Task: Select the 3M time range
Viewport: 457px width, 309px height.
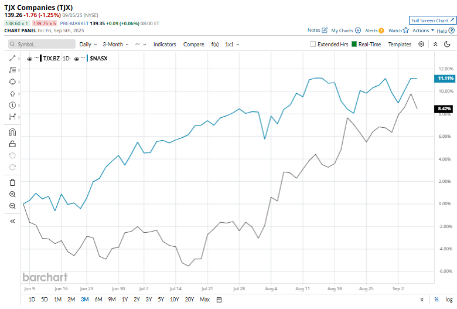Action: tap(85, 300)
